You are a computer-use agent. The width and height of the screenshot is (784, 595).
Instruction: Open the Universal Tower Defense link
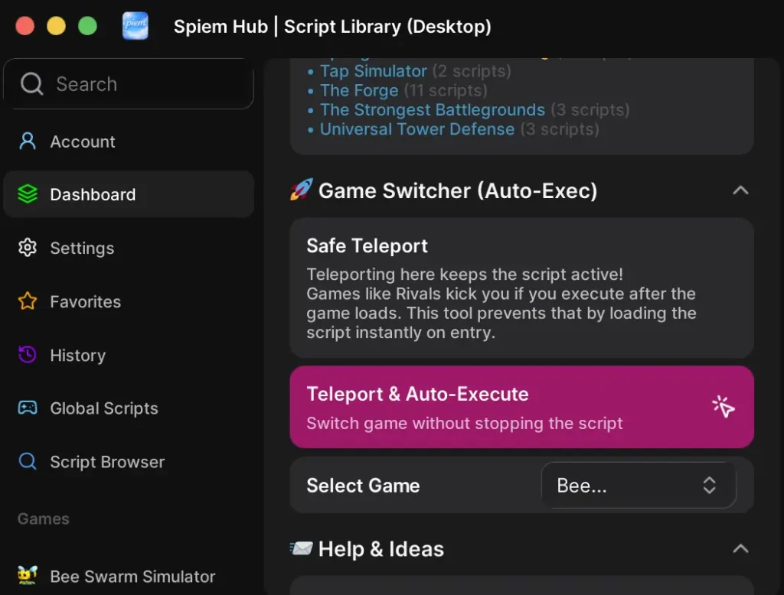pyautogui.click(x=417, y=129)
